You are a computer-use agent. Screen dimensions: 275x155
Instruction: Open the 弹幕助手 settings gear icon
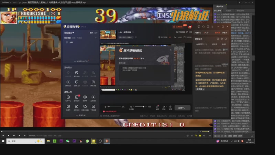click(222, 39)
